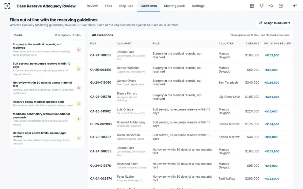Click the red badge showing 5 exceptions

click(79, 88)
